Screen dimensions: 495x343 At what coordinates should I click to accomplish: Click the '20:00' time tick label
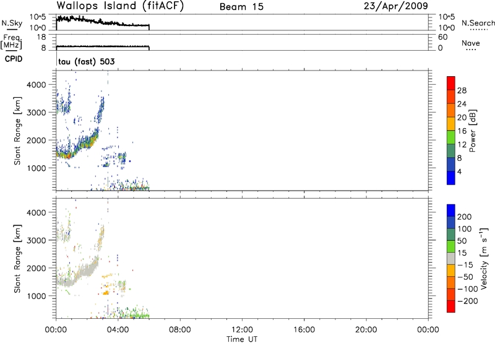click(x=366, y=330)
